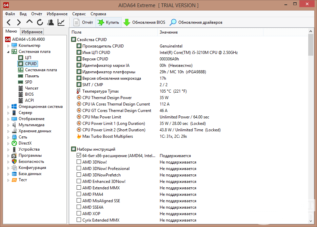Open the graph chart toolbar icon
Viewport: 317px width, 227px height.
[x=61, y=22]
